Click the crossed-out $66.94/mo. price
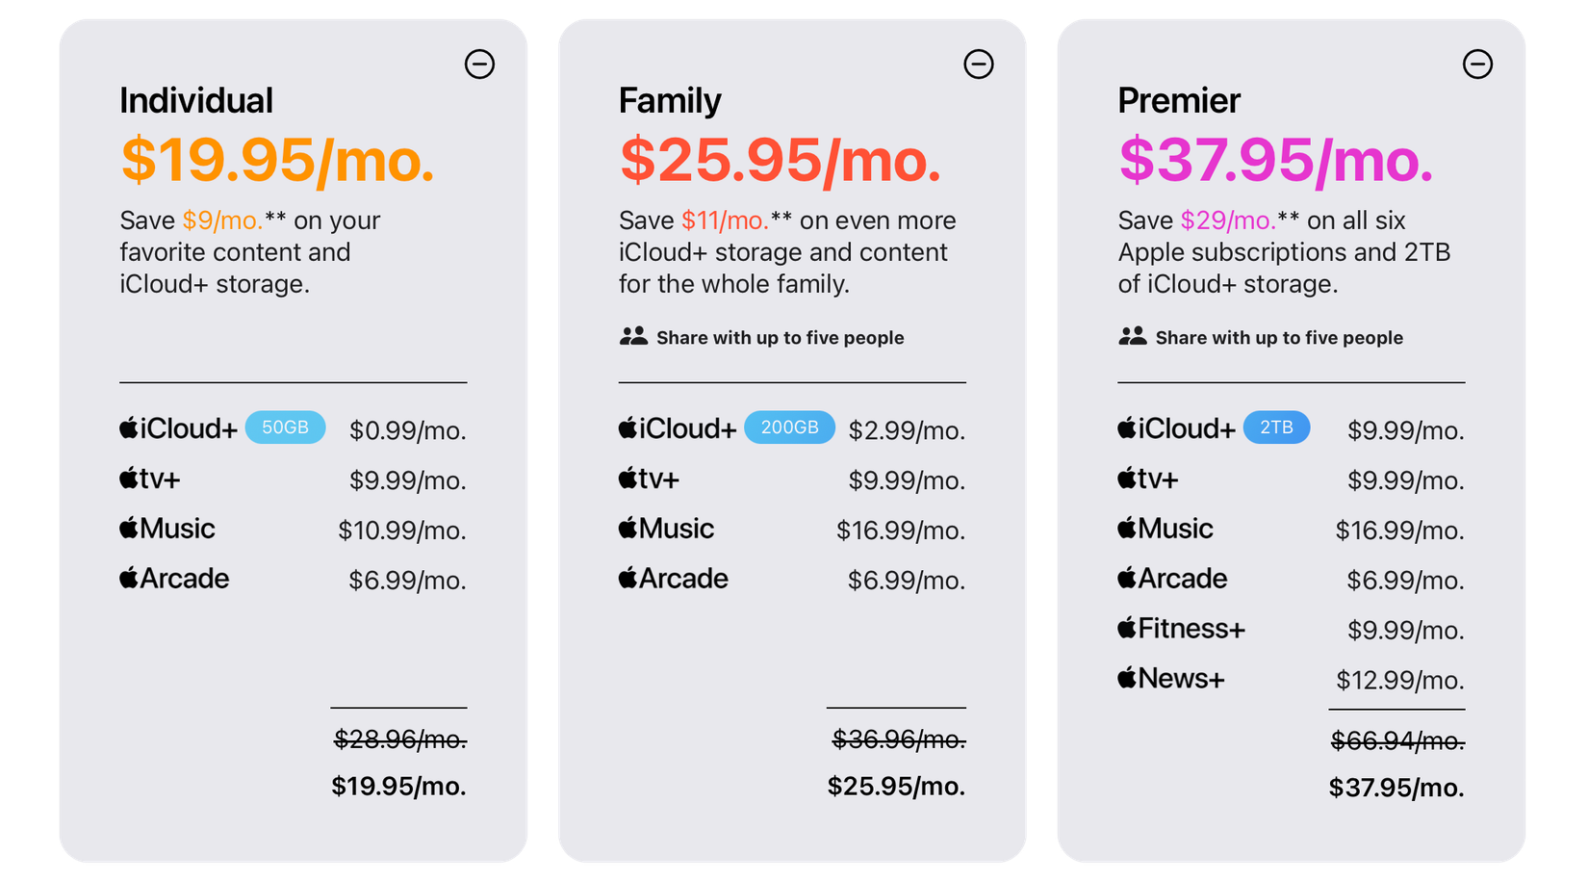 coord(1397,740)
